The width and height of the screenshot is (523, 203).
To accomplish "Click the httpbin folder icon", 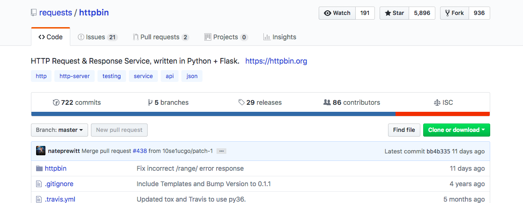I will point(39,168).
